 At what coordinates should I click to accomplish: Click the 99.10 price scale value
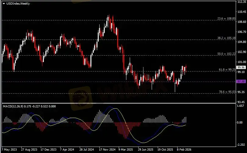point(241,72)
